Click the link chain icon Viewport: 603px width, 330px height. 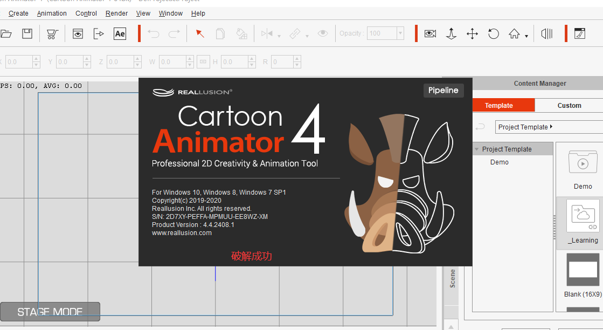point(295,34)
